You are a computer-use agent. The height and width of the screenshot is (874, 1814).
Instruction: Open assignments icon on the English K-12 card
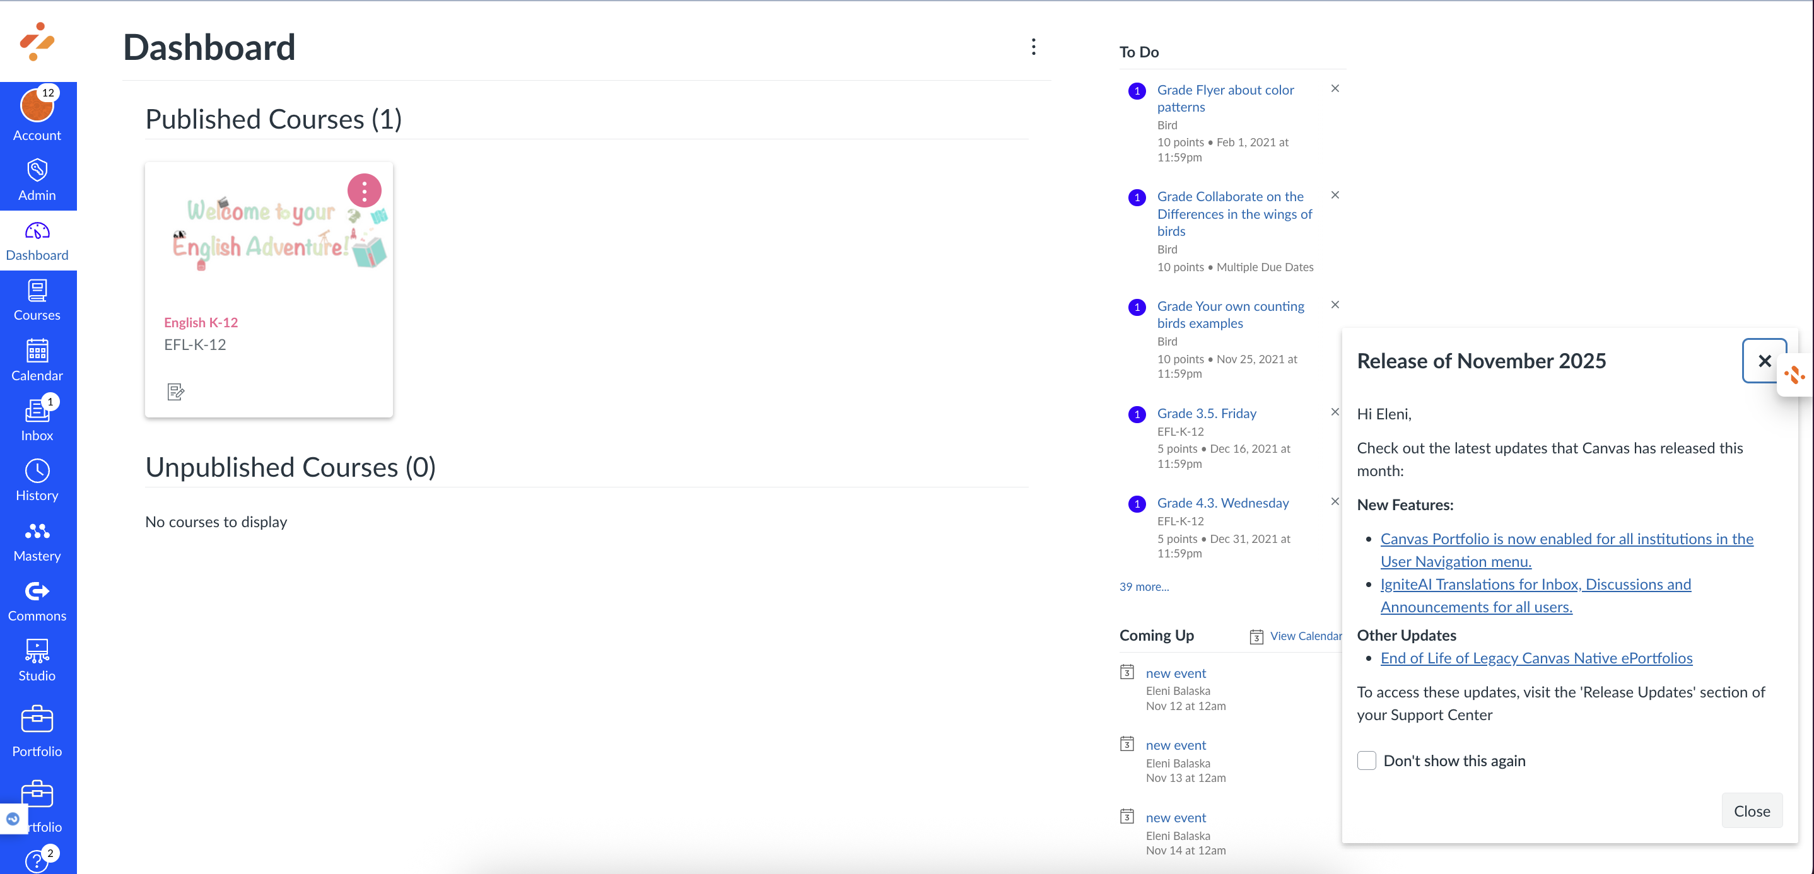175,392
